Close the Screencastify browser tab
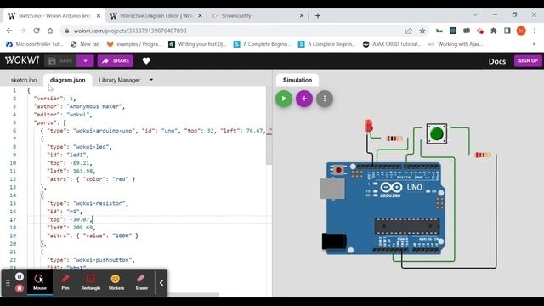Screen dimensions: 544x306 click(x=301, y=16)
